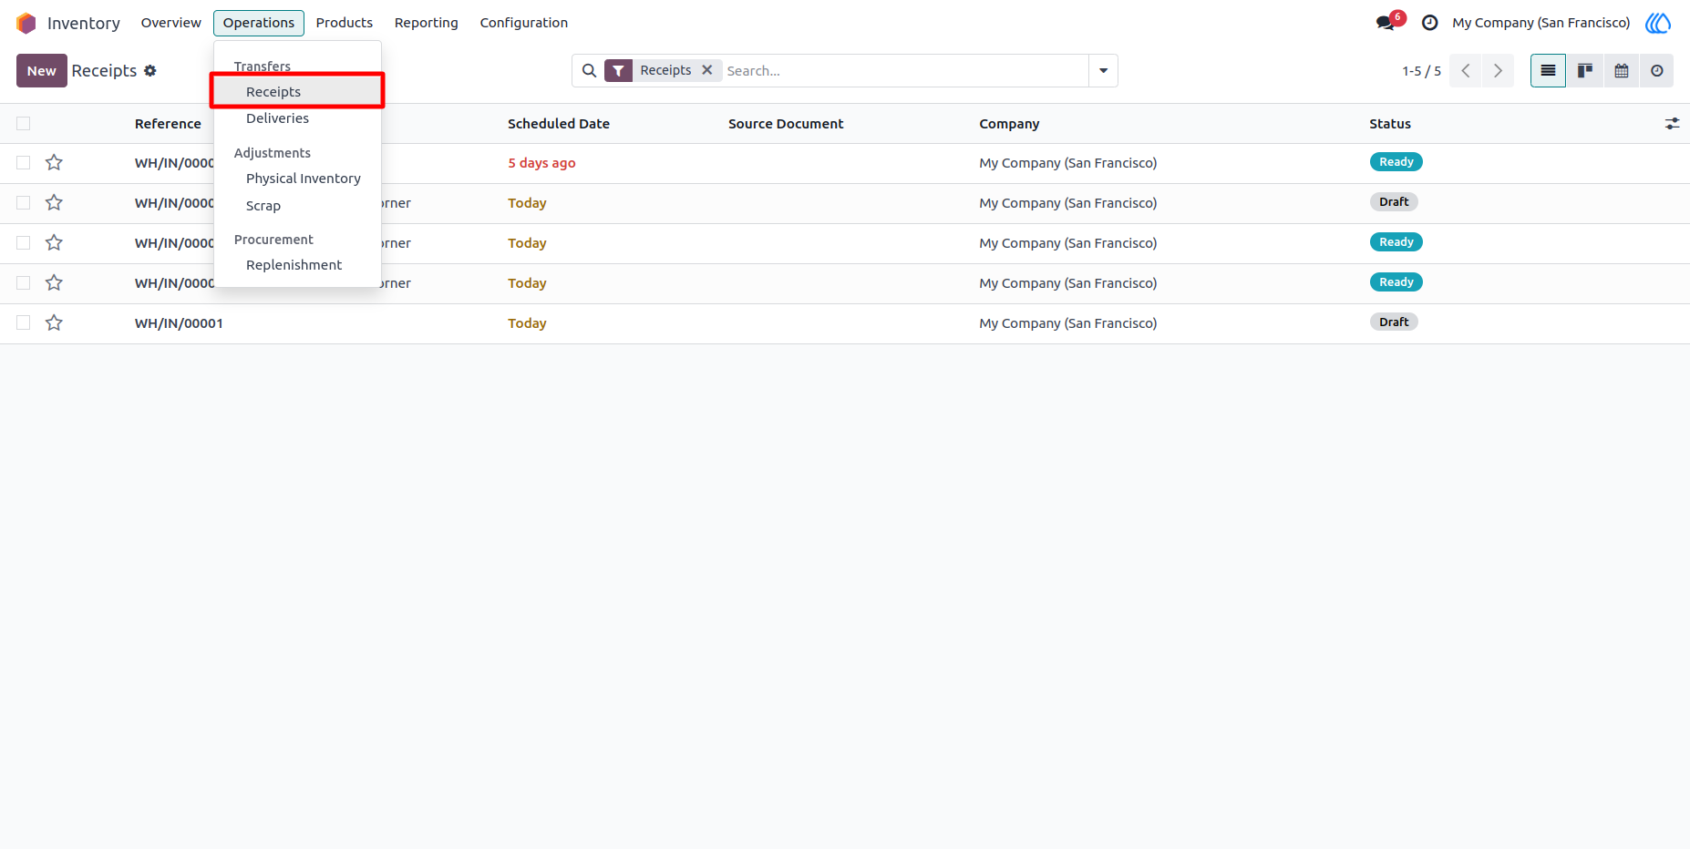Screen dimensions: 1690x849
Task: Expand the search options dropdown arrow
Action: coord(1104,71)
